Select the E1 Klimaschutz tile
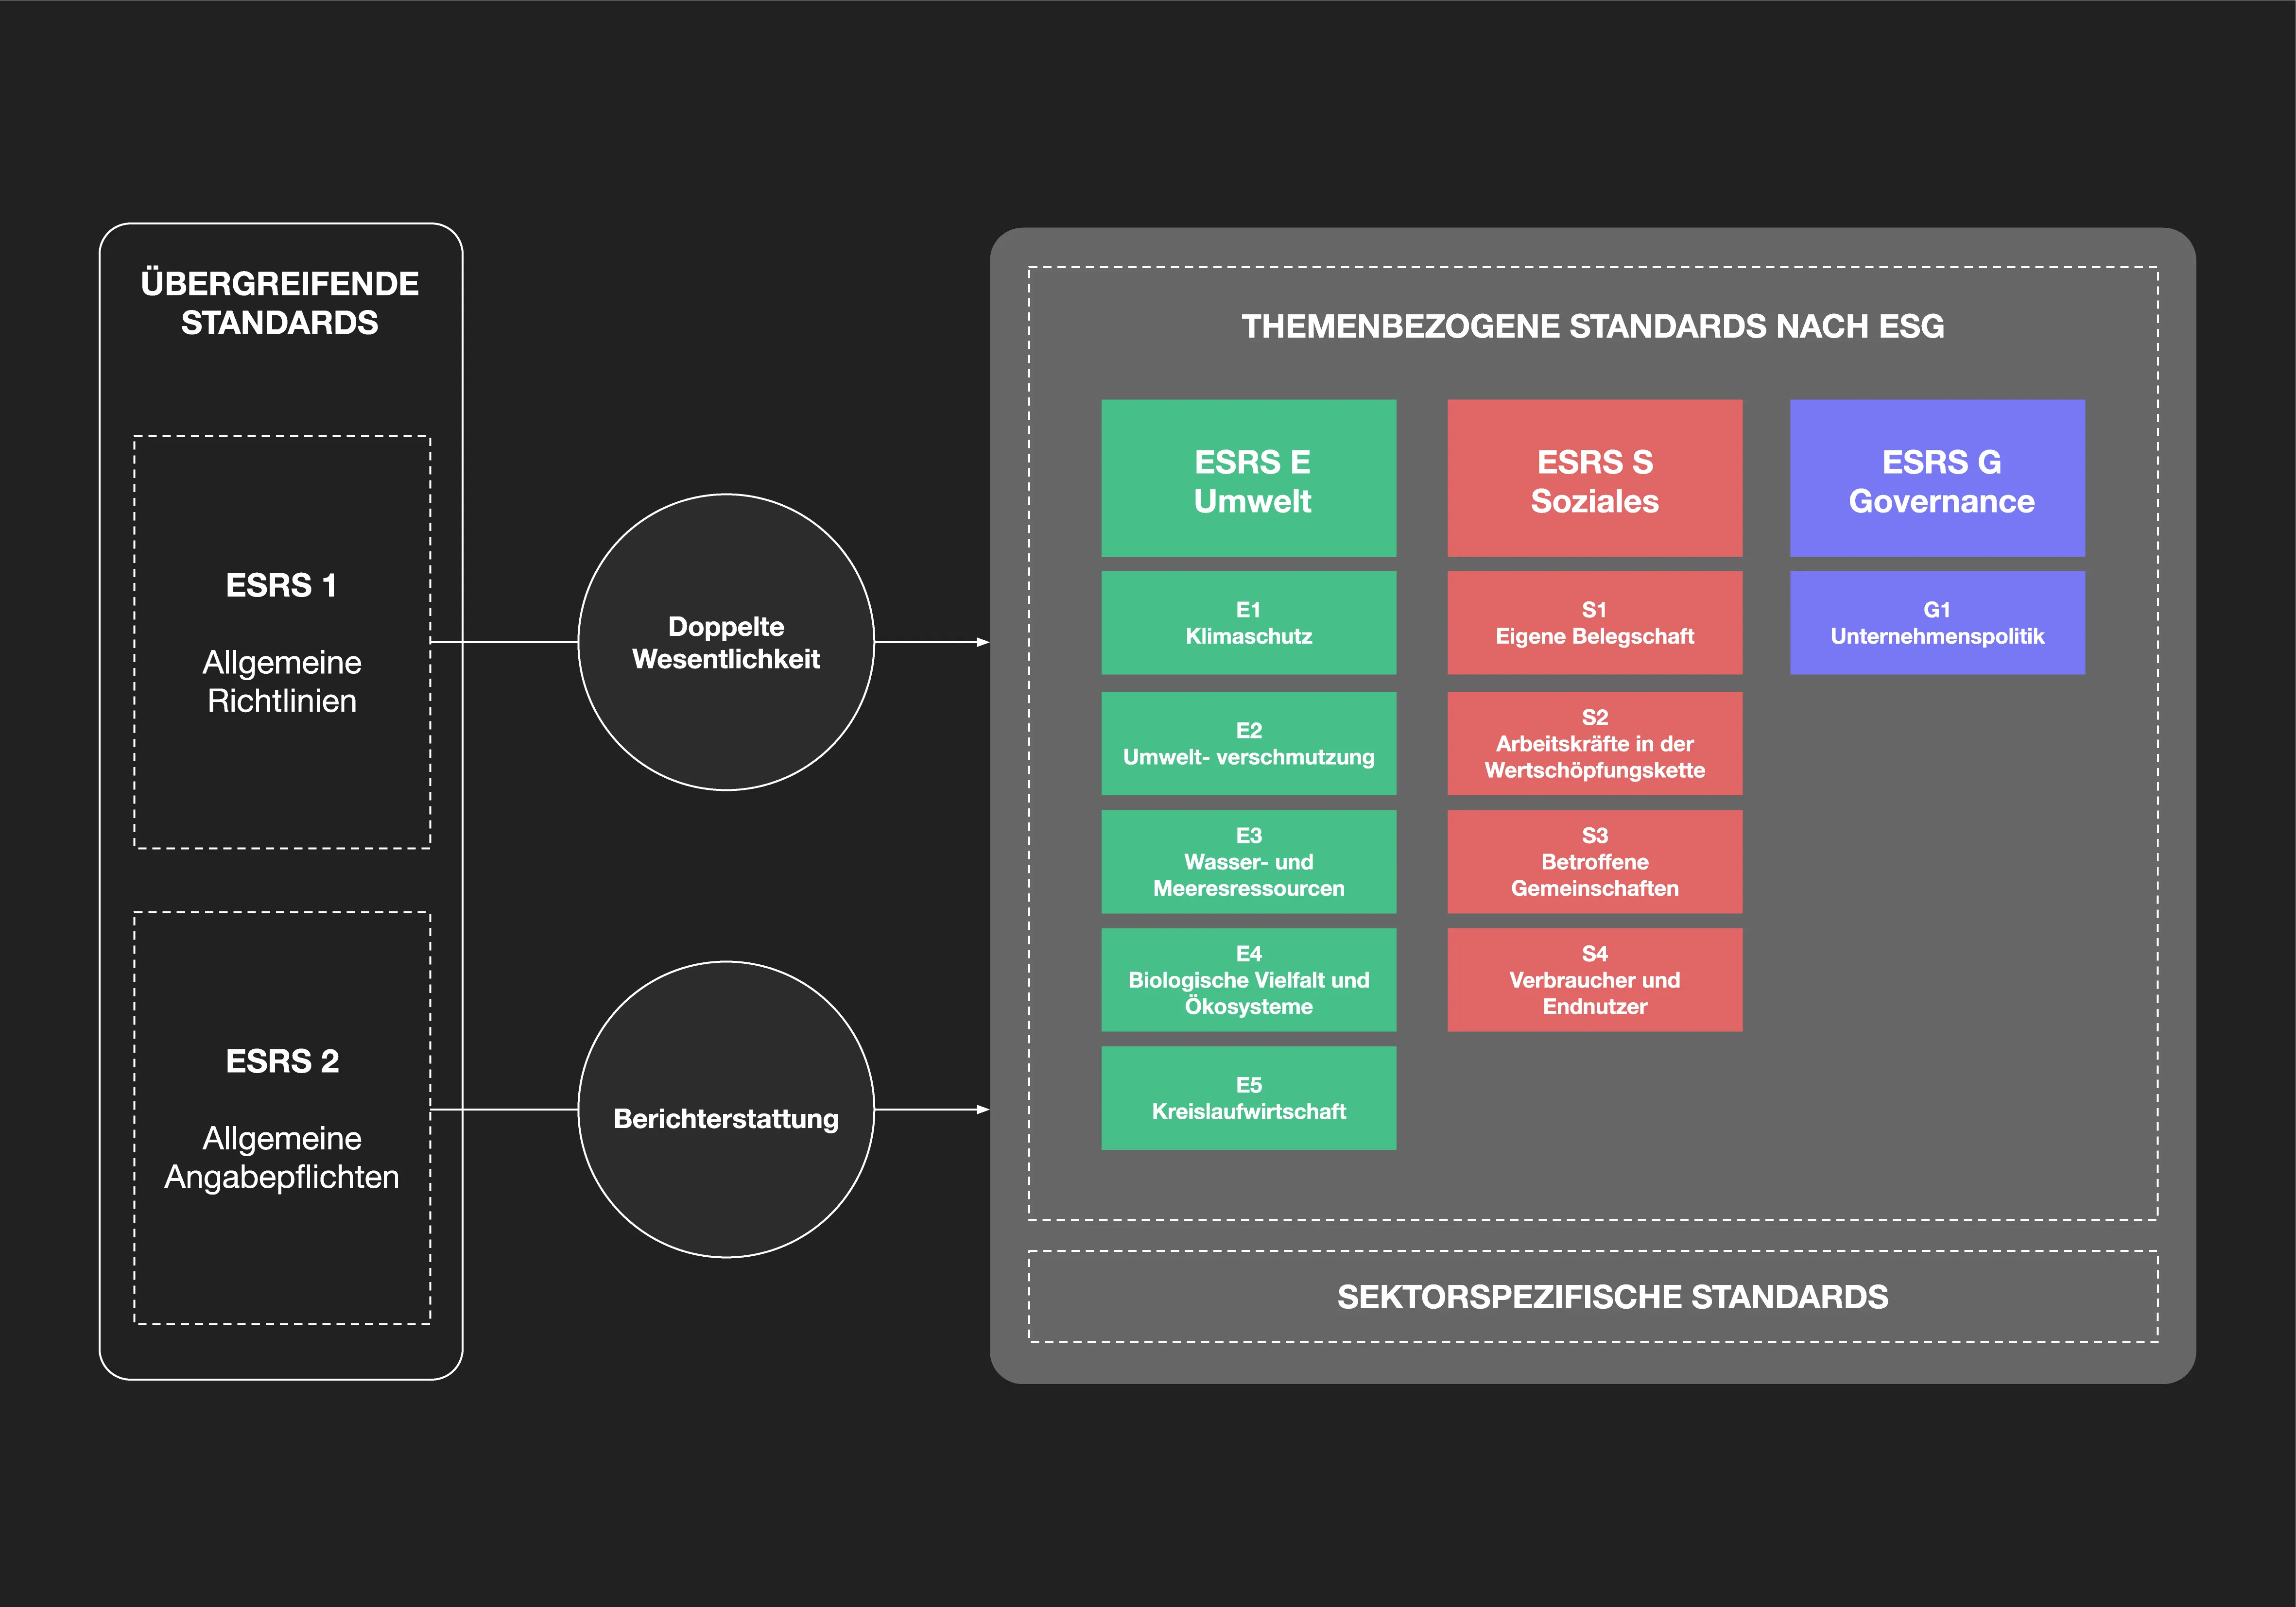This screenshot has height=1607, width=2296. [x=1248, y=622]
